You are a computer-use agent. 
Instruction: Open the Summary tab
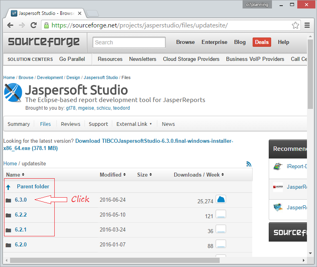19,124
